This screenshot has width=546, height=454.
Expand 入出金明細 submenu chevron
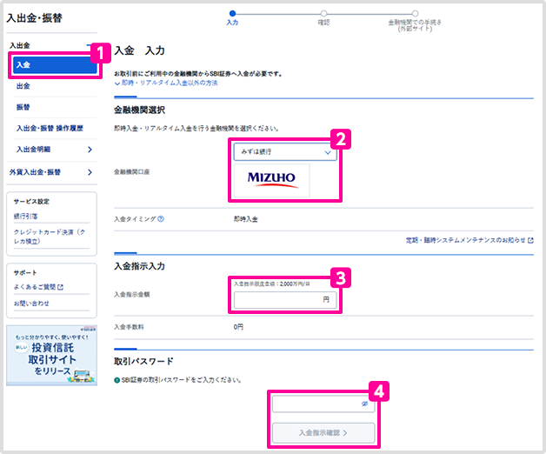point(90,150)
